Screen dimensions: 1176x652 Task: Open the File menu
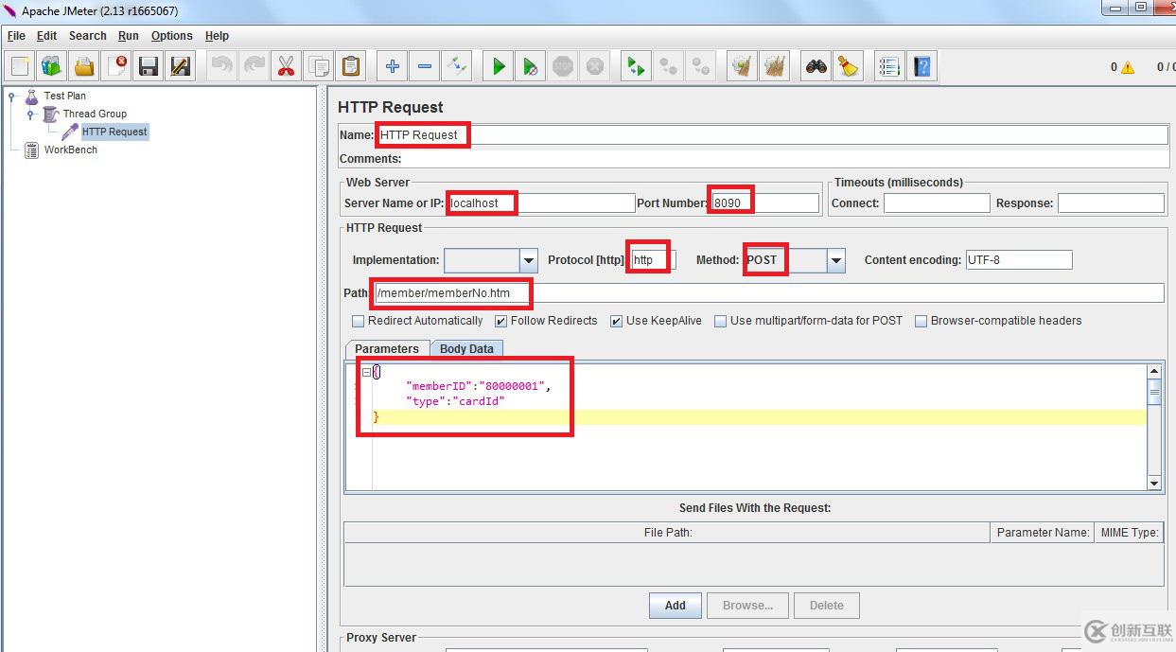16,36
